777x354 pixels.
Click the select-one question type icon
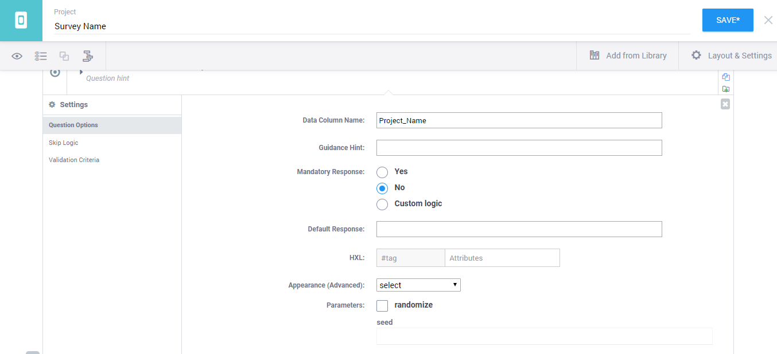click(x=55, y=73)
